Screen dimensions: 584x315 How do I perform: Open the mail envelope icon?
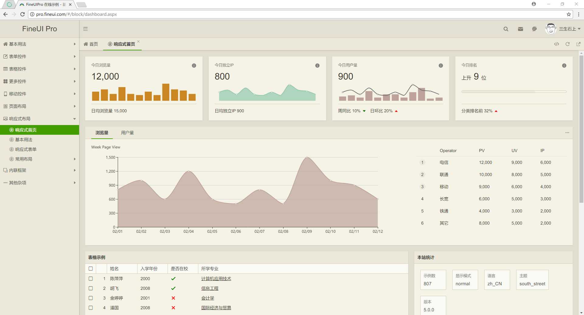(520, 29)
